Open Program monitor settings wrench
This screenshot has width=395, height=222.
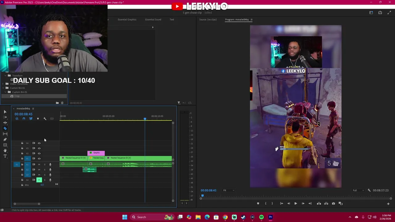pos(369,190)
